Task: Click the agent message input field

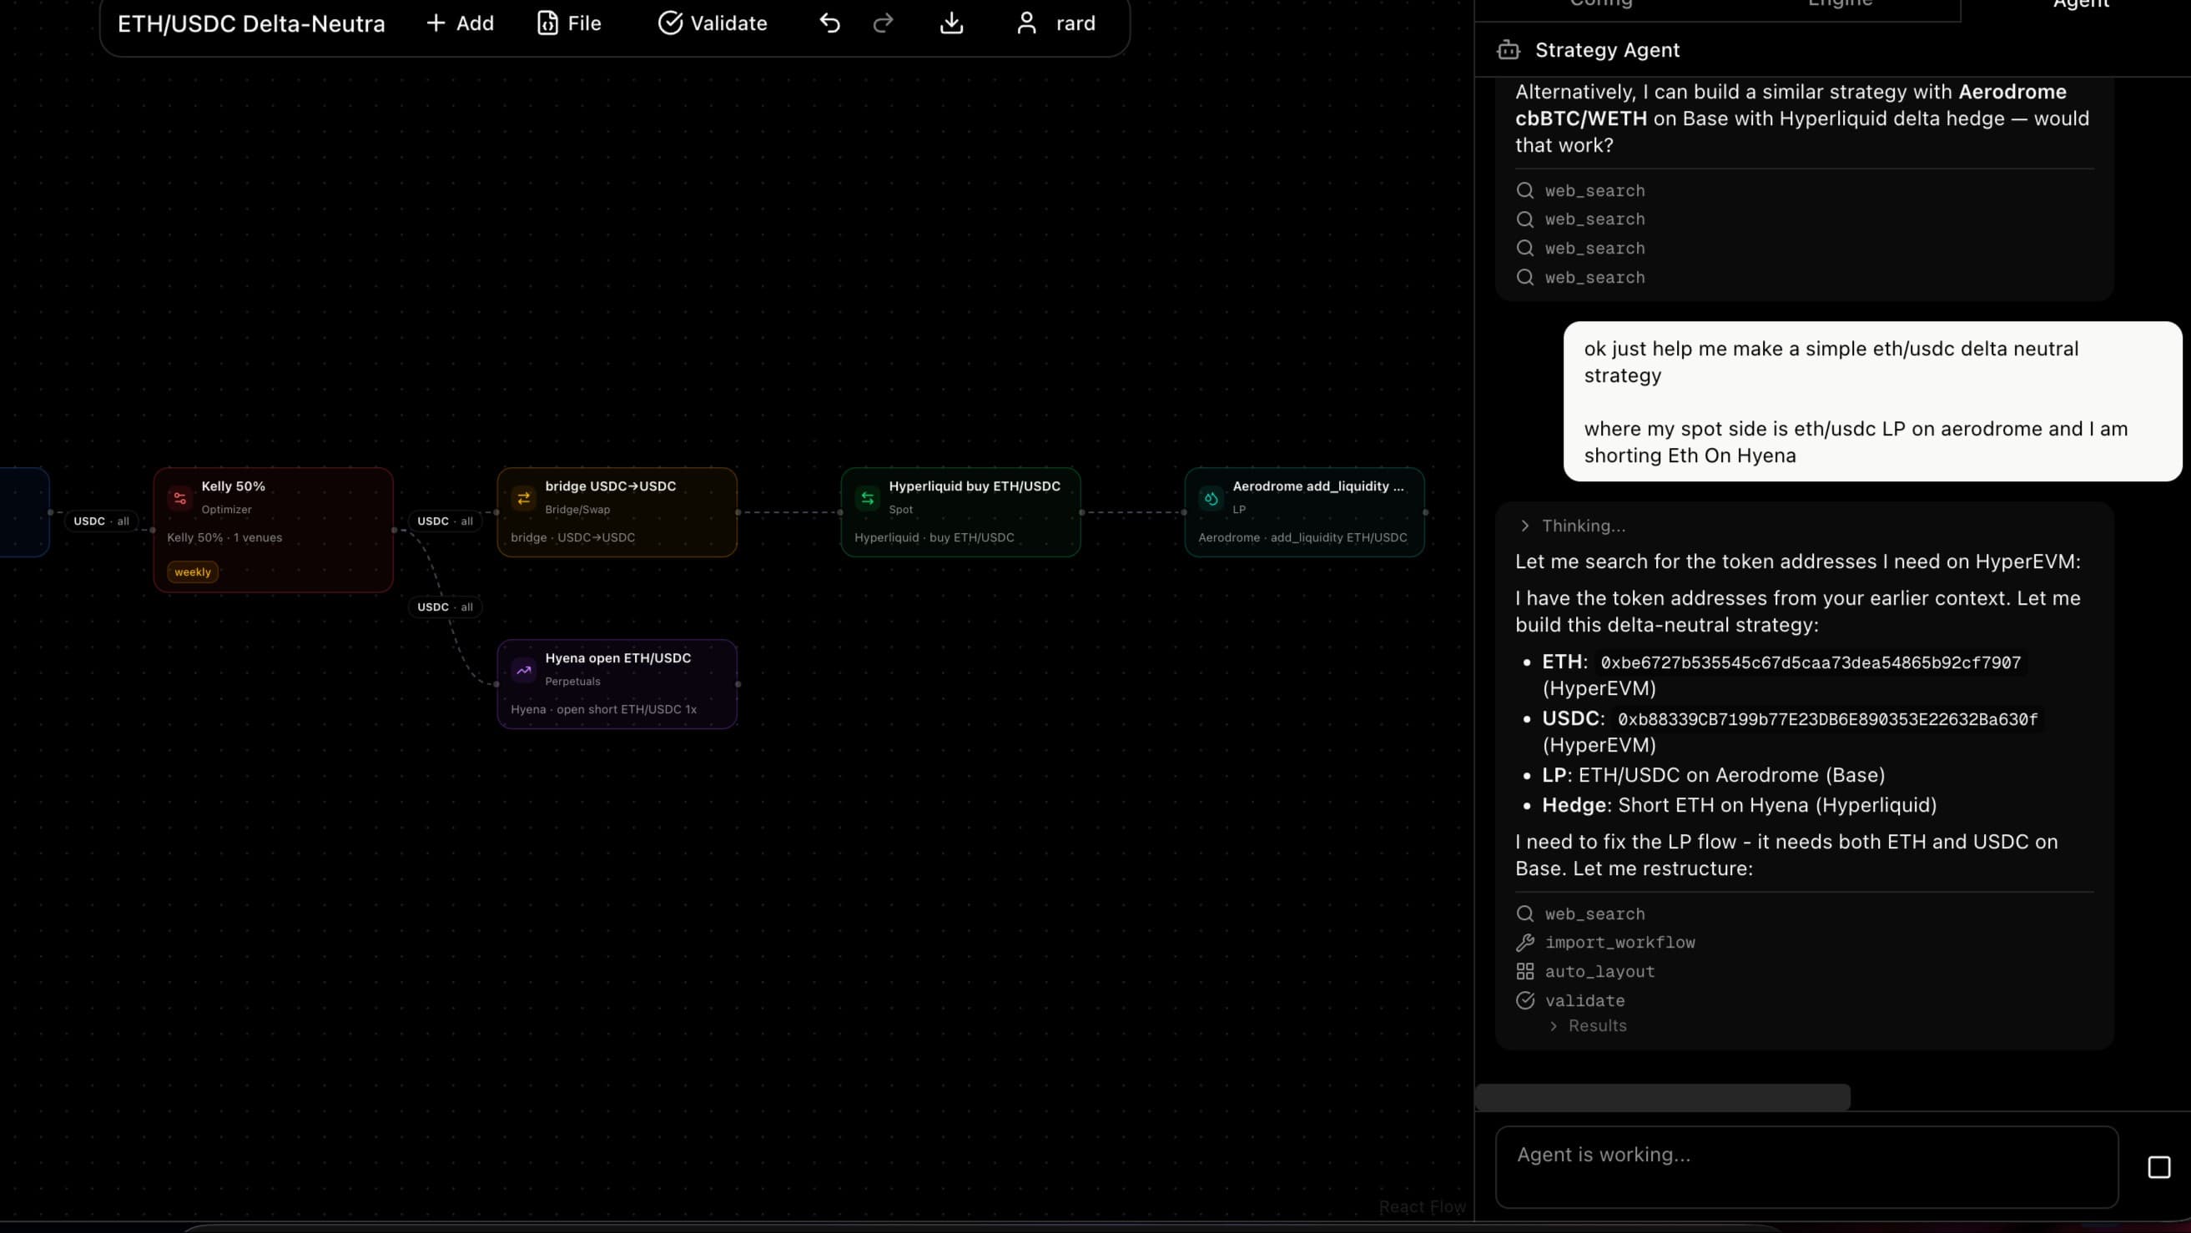Action: click(x=1806, y=1166)
